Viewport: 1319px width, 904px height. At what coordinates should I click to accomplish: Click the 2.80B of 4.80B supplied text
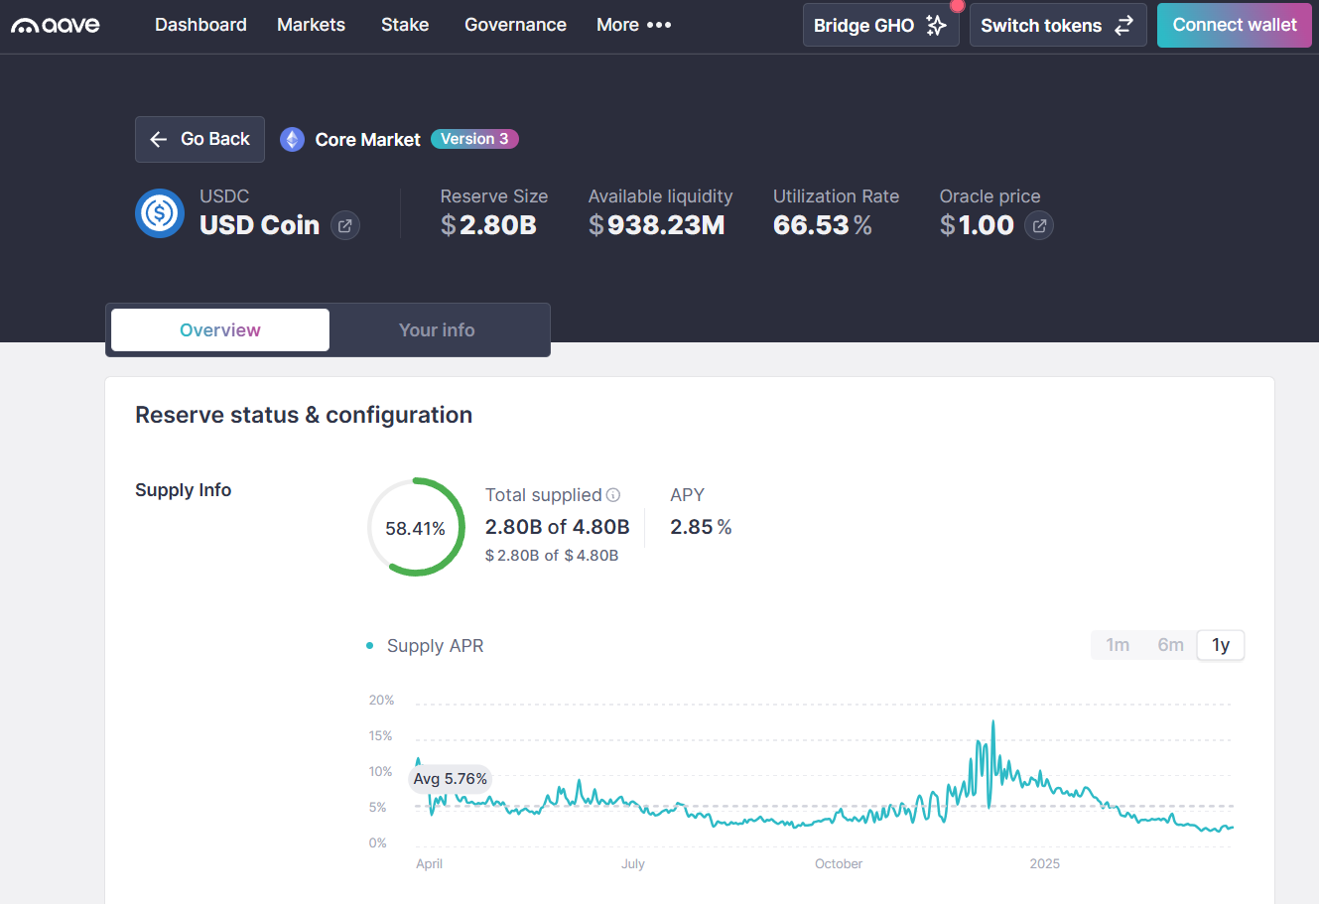557,527
